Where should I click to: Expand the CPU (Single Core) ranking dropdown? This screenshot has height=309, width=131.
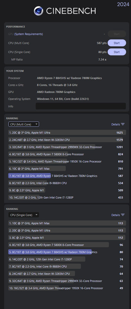click(24, 215)
